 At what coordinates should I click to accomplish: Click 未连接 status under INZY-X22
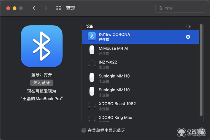(x=104, y=67)
